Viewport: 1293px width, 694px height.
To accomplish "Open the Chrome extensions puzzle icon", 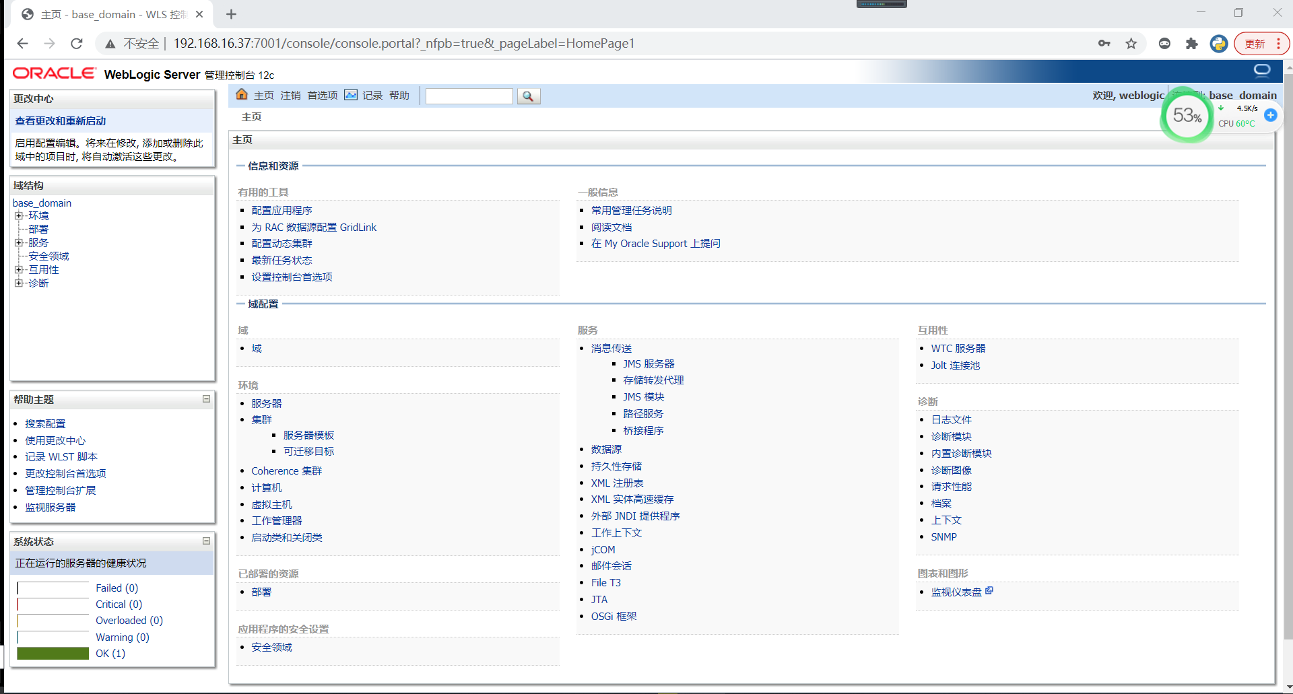I will tap(1192, 44).
